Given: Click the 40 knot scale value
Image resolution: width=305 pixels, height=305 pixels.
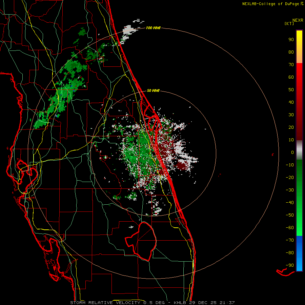Looking at the screenshot, I should tap(291, 102).
